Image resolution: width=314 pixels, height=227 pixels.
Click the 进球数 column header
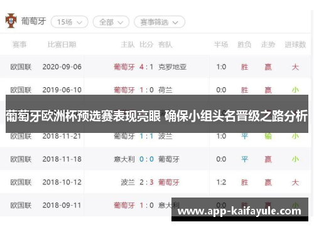coord(295,45)
